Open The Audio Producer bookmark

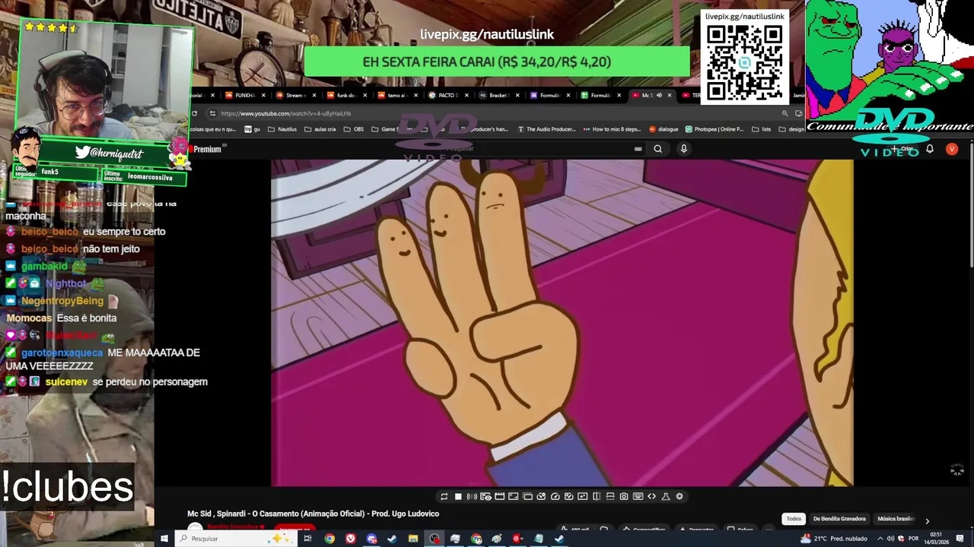pyautogui.click(x=546, y=129)
